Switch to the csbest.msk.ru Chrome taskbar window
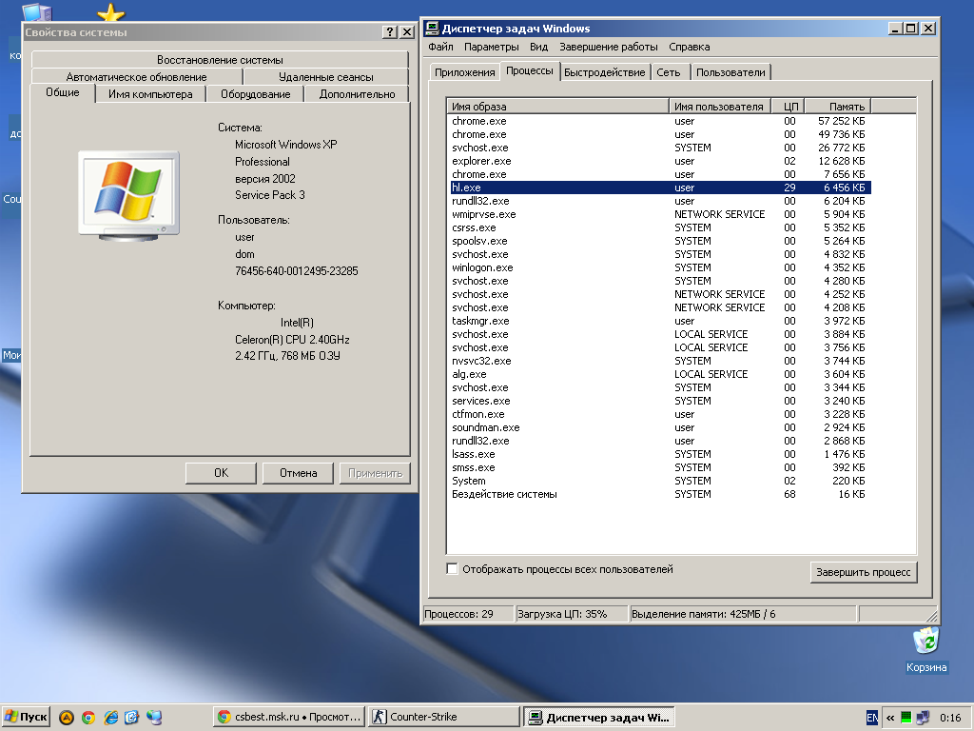This screenshot has width=974, height=731. tap(289, 718)
